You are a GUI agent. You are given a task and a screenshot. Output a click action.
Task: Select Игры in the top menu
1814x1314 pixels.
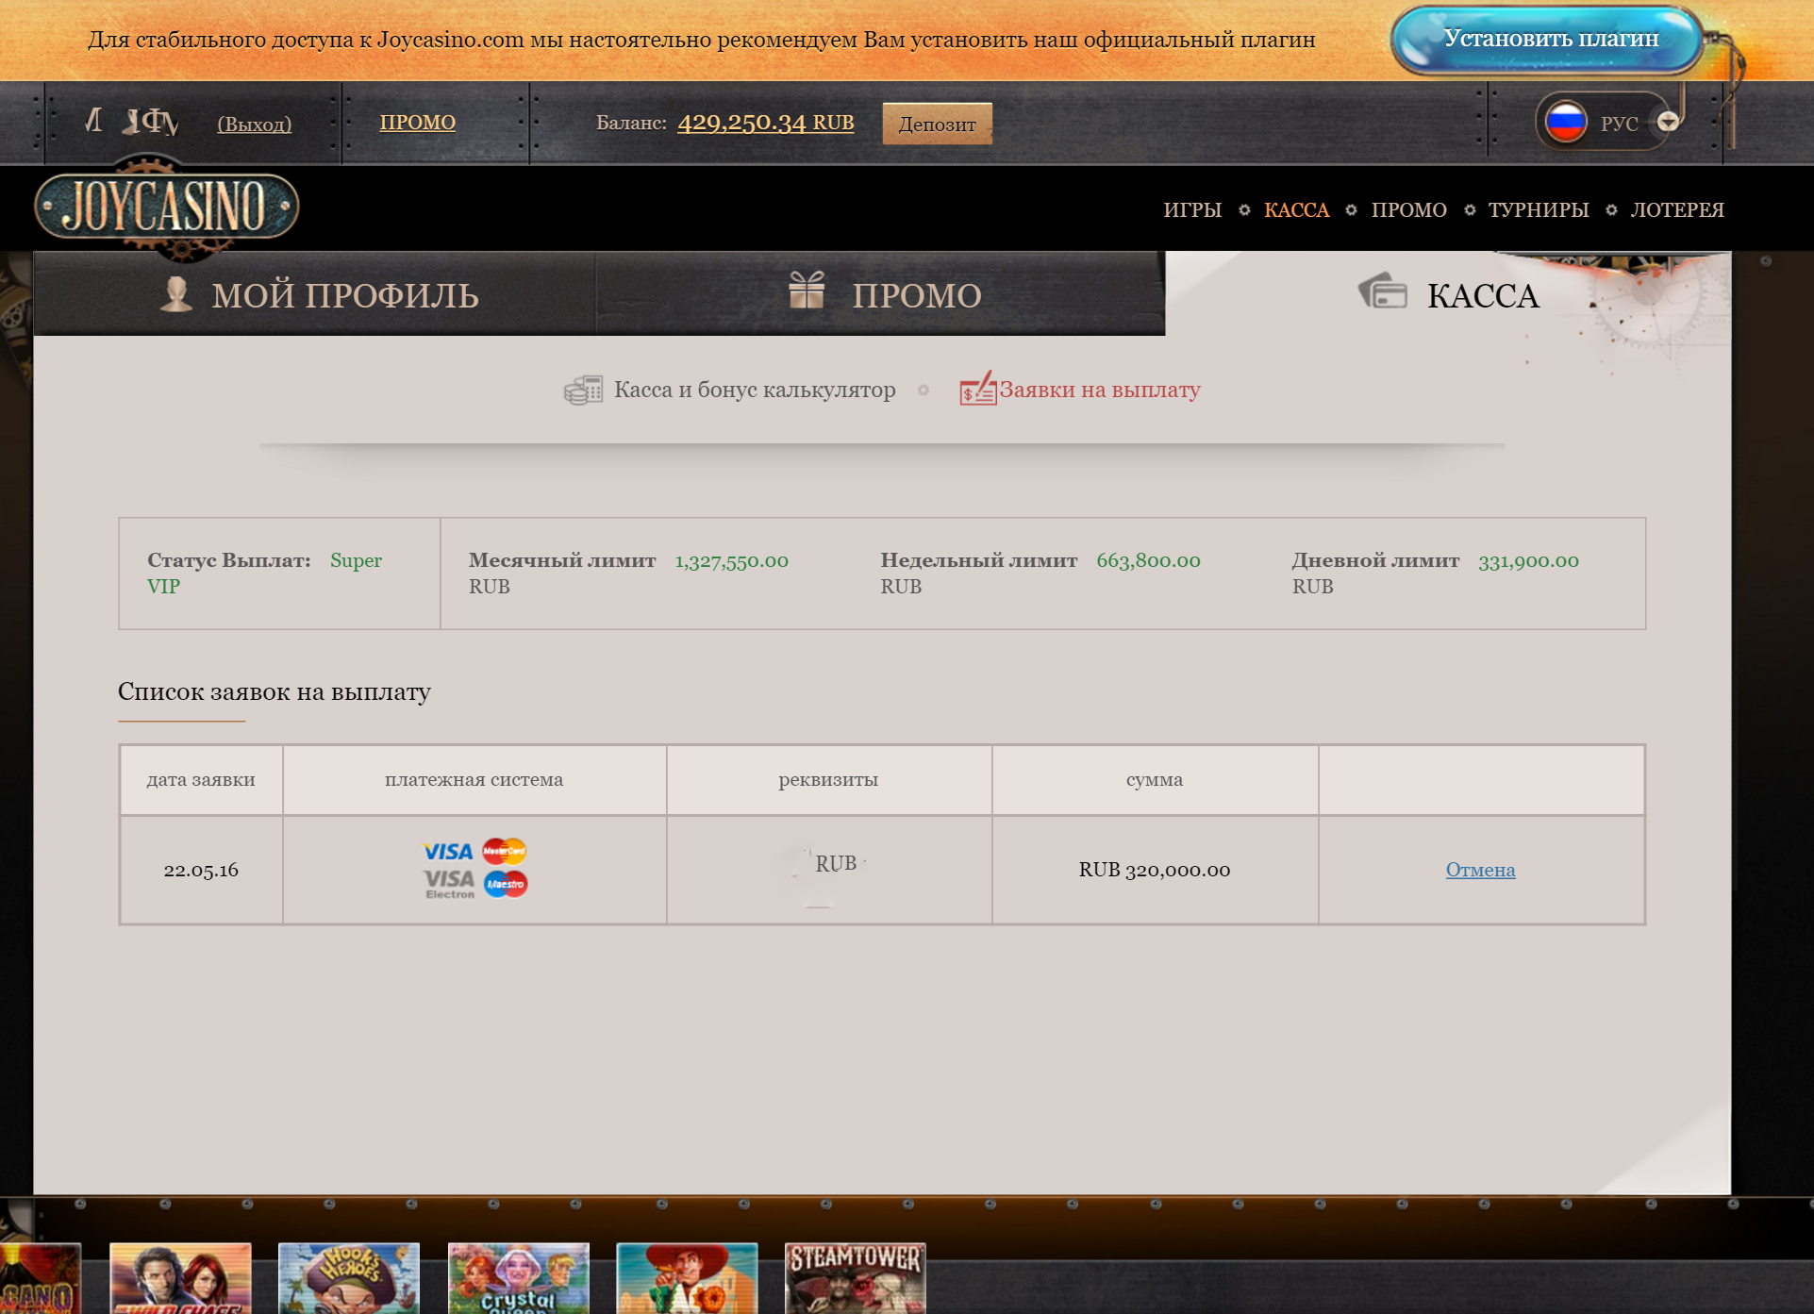(1191, 210)
